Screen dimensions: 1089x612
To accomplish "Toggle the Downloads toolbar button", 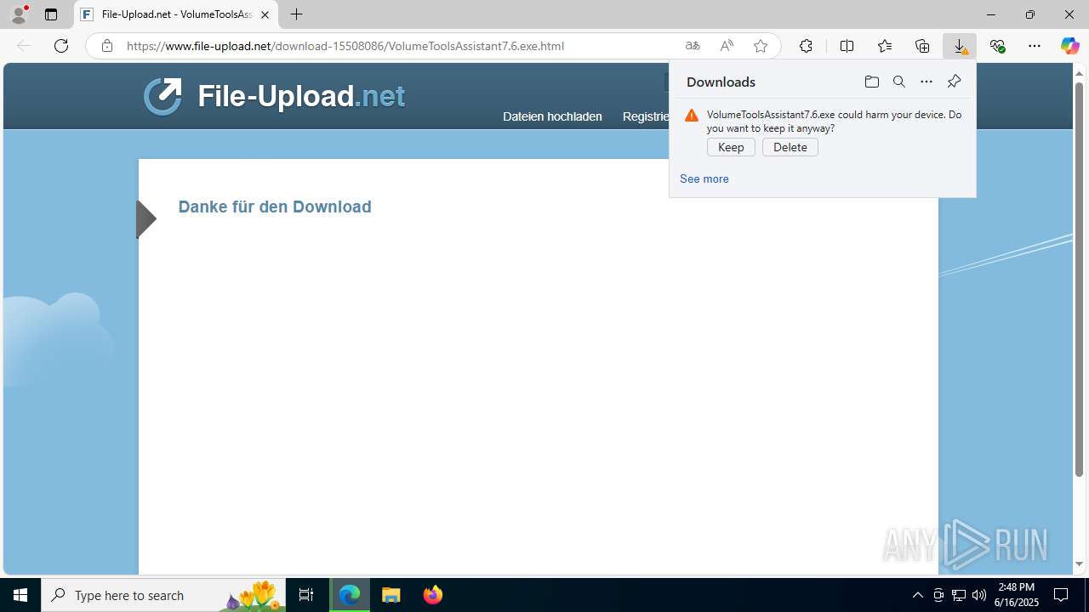I will [x=960, y=46].
